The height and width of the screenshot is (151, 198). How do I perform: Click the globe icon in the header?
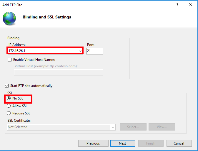[x=9, y=18]
